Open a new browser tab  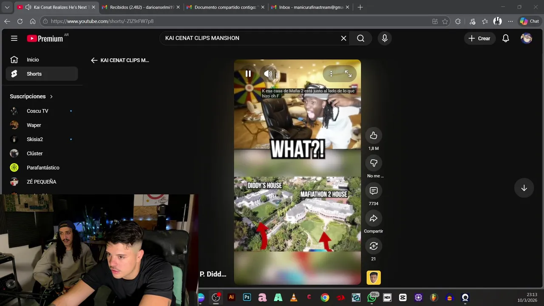[x=360, y=7]
